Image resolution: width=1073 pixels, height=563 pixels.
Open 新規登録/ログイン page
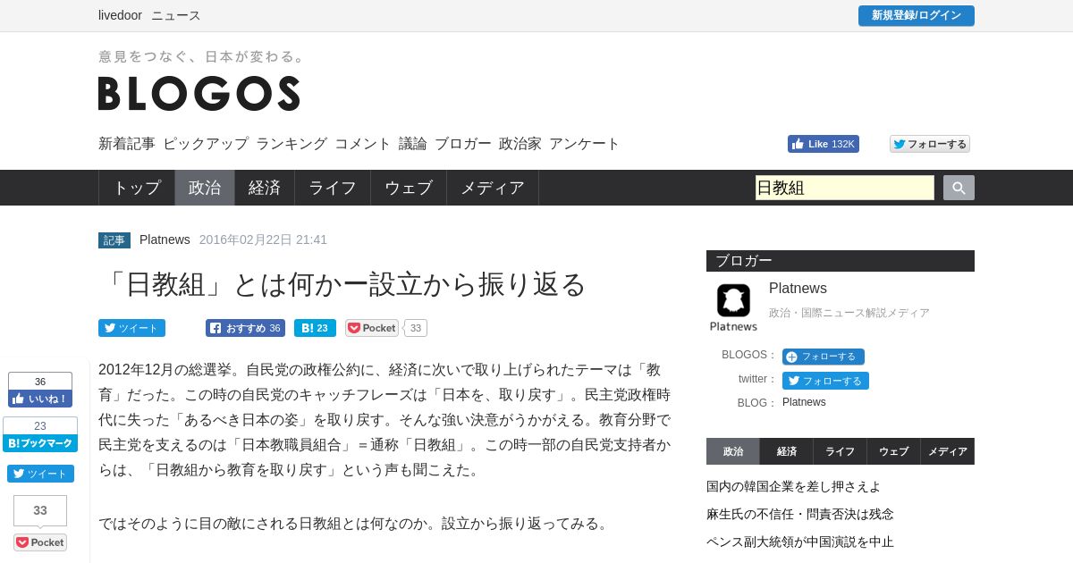point(917,16)
